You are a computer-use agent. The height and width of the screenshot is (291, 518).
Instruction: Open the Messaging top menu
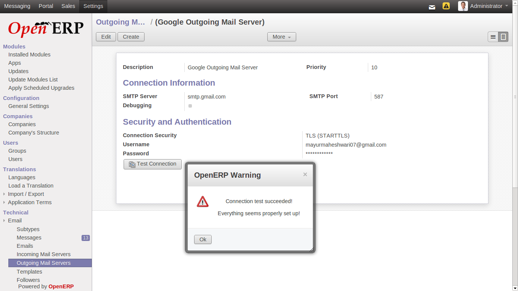[x=17, y=6]
